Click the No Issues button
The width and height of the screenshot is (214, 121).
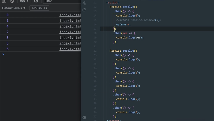click(x=39, y=8)
